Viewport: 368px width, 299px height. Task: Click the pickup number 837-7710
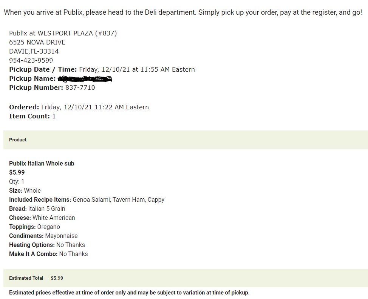(80, 87)
